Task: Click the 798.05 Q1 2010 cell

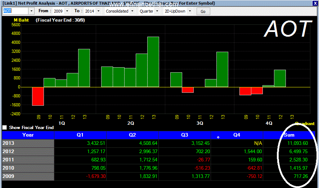Action: click(80, 168)
